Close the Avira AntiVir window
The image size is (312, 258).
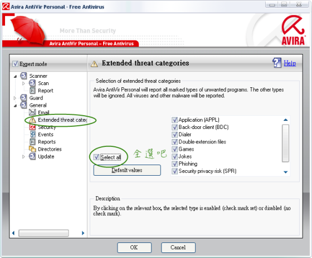299,4
